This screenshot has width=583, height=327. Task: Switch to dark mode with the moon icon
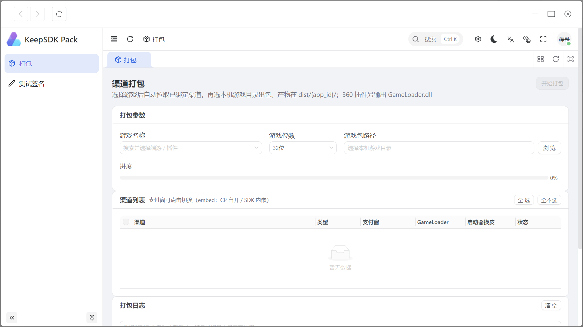(494, 39)
